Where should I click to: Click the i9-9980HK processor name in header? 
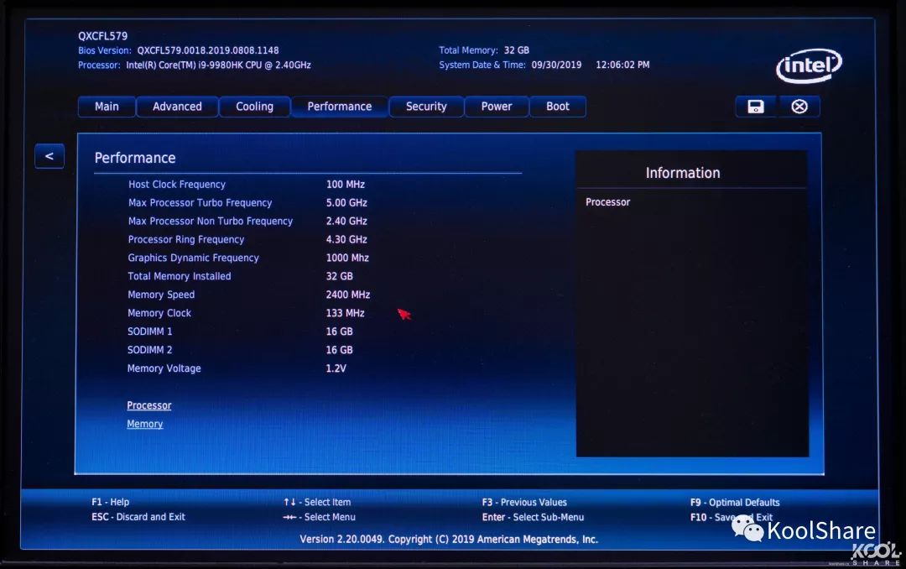(218, 65)
